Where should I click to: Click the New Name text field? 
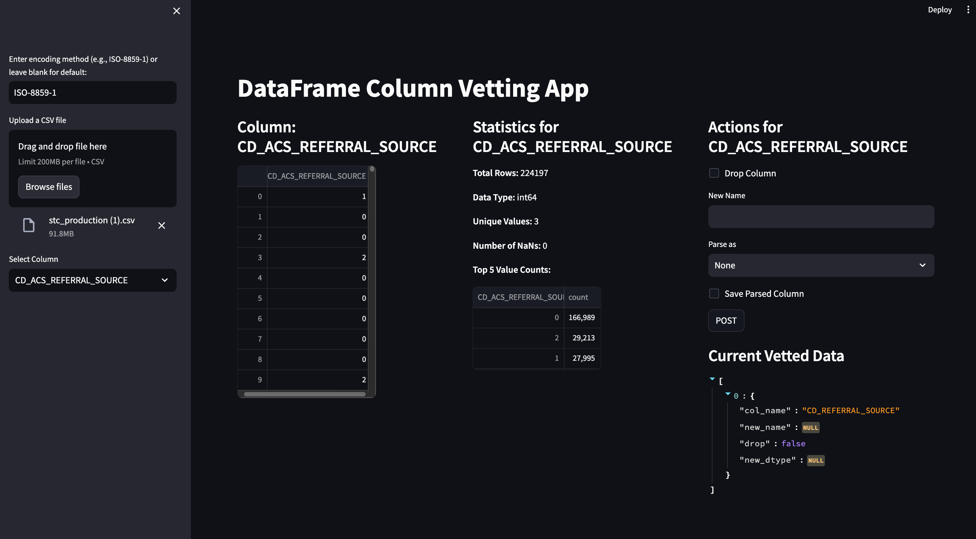coord(821,216)
